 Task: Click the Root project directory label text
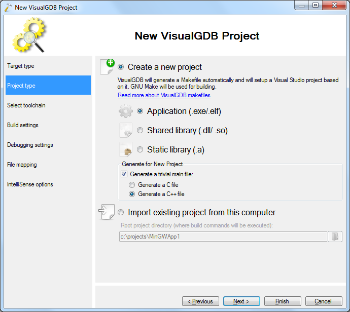(x=197, y=225)
